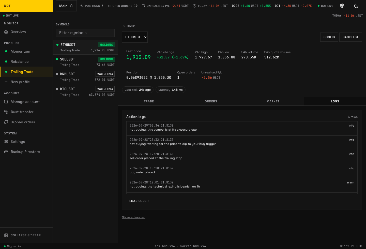Click the DOT ticker in top bar
This screenshot has width=366, height=249.
click(293, 6)
